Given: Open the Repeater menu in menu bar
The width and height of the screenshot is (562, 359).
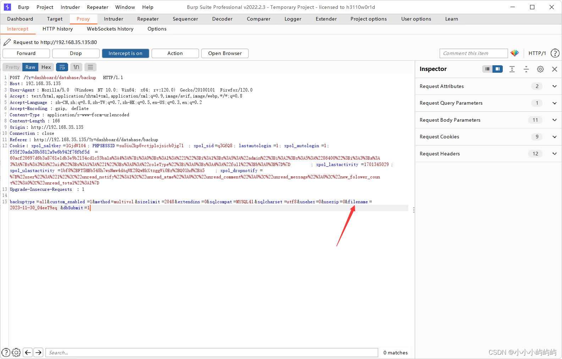Looking at the screenshot, I should (98, 7).
